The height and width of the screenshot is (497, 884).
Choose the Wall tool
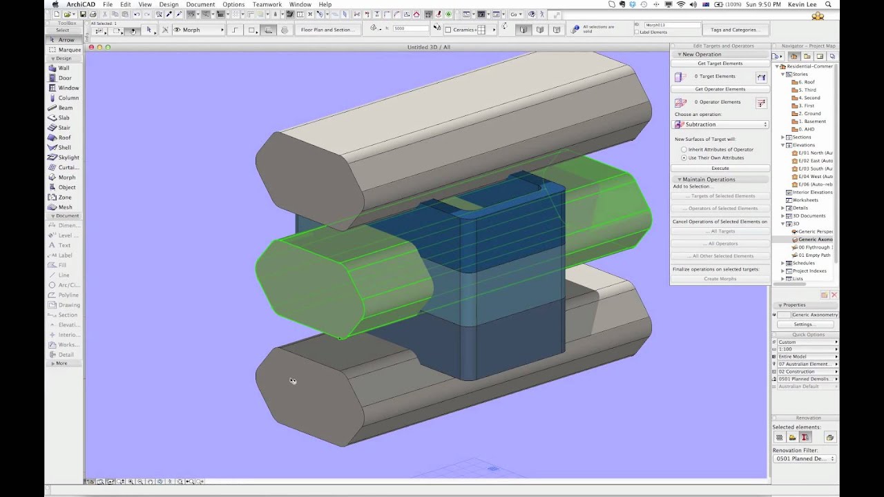[64, 68]
